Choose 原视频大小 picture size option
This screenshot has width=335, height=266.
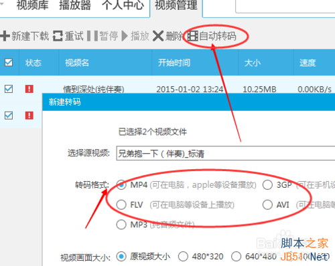pyautogui.click(x=121, y=257)
